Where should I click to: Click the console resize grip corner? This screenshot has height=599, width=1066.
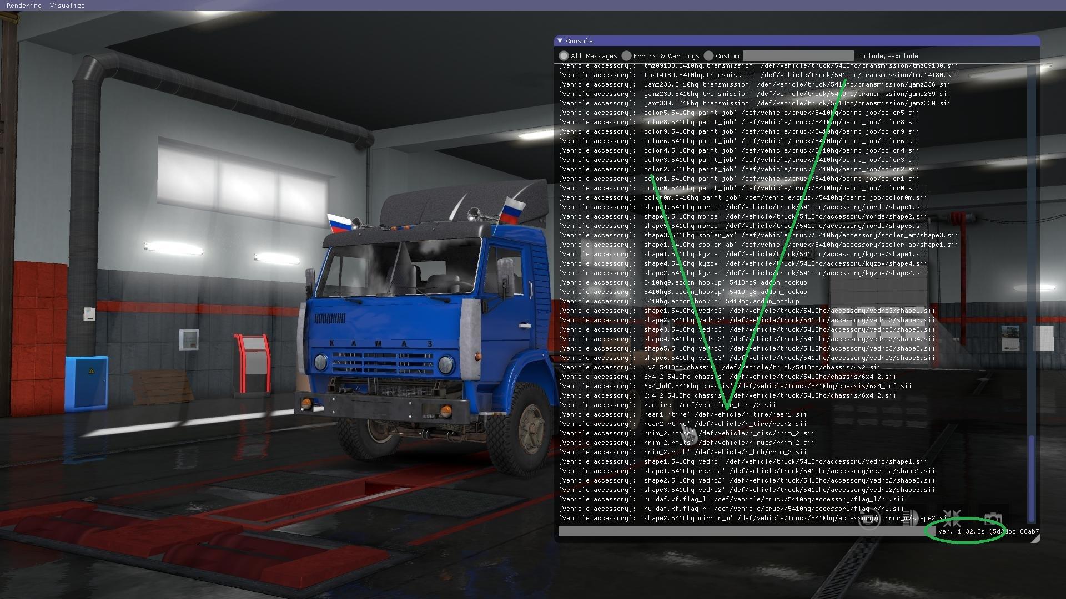point(1035,538)
